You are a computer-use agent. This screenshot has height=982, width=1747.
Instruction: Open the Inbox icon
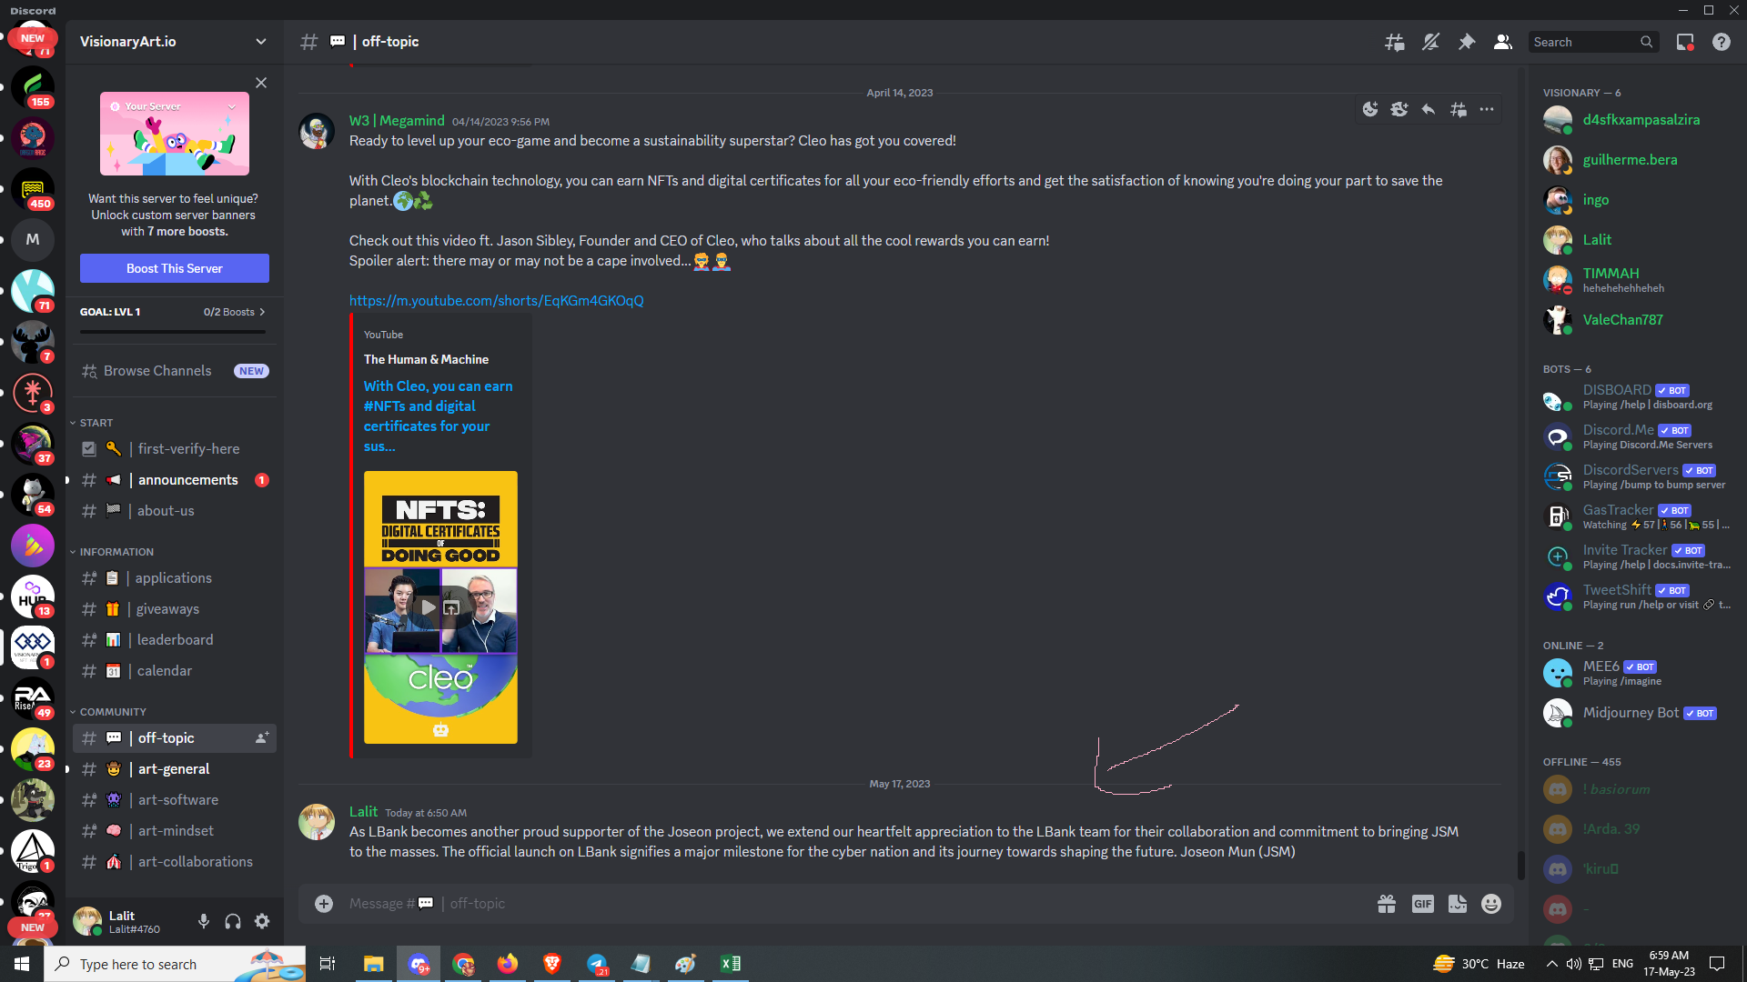tap(1685, 42)
